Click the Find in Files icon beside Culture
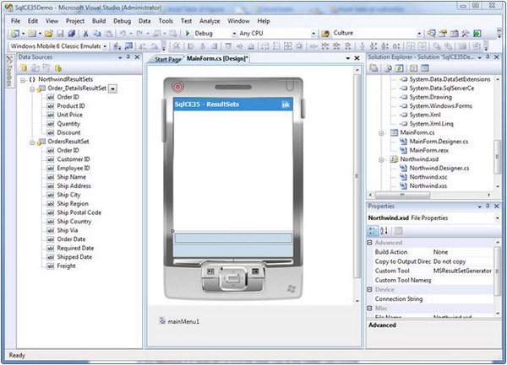507x365 pixels. pyautogui.click(x=325, y=33)
